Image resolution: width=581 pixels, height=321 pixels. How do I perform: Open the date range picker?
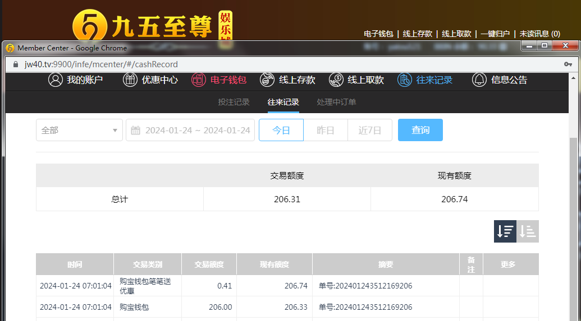(x=190, y=130)
